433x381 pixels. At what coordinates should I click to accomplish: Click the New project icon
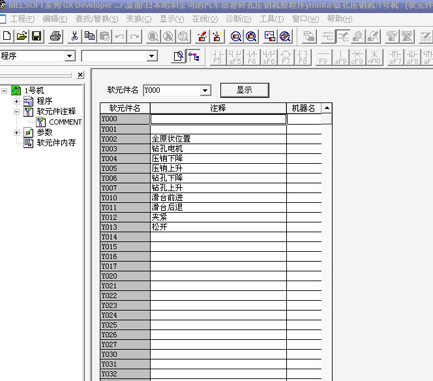7,36
